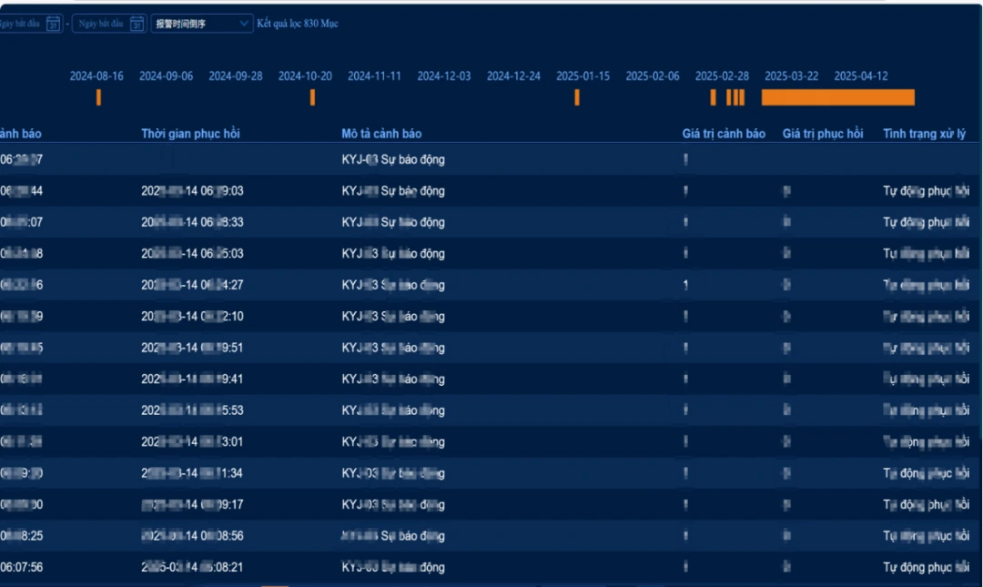The height and width of the screenshot is (587, 983).
Task: Click the chevron arrow of the sort dropdown
Action: [x=243, y=24]
